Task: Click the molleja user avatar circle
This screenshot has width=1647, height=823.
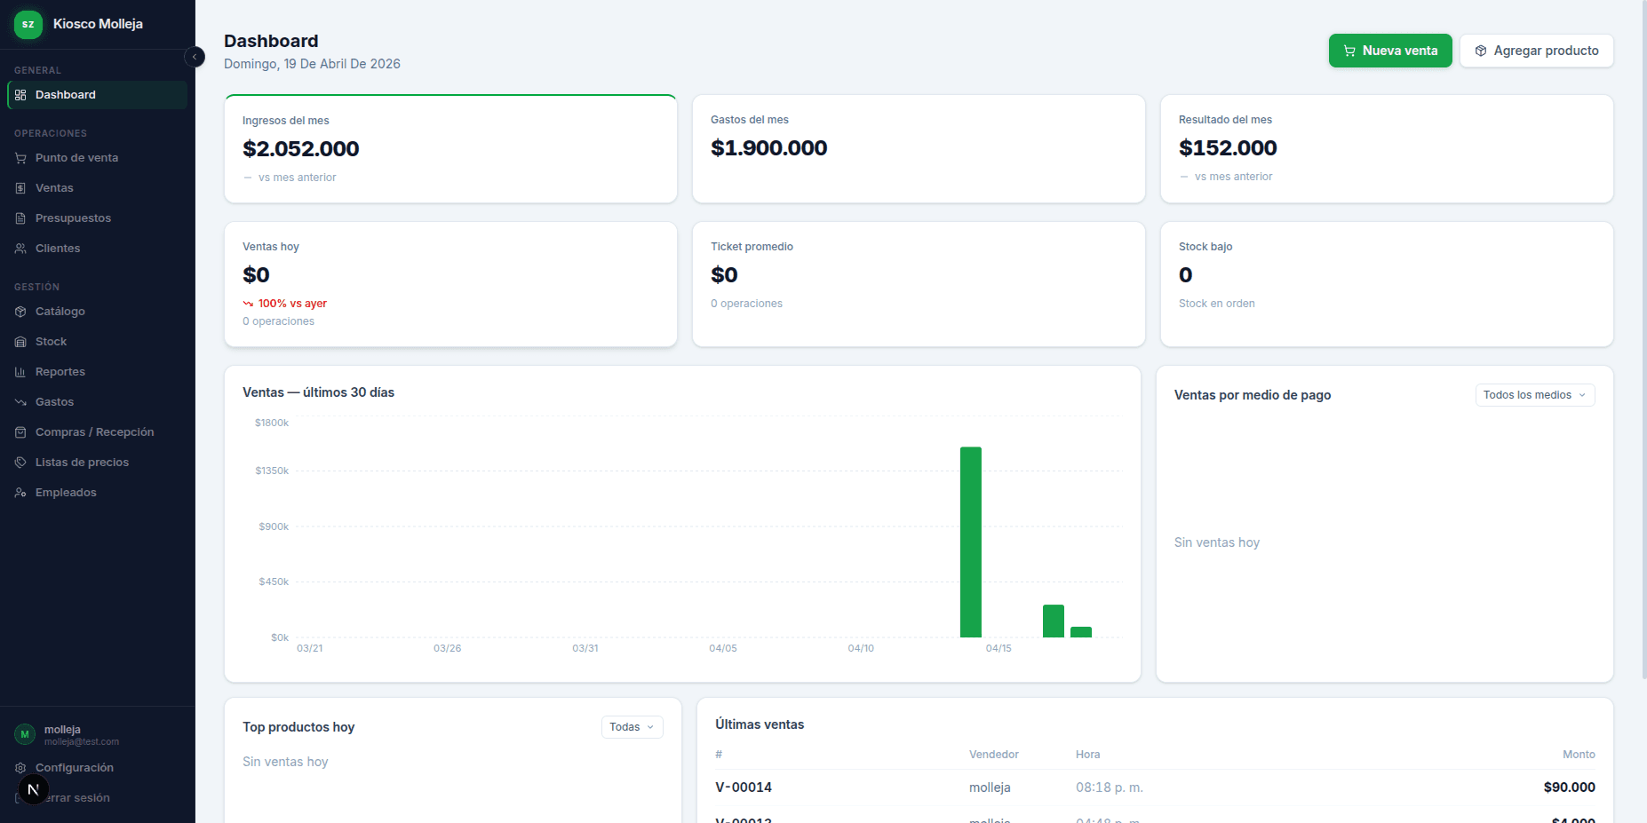Action: 25,734
